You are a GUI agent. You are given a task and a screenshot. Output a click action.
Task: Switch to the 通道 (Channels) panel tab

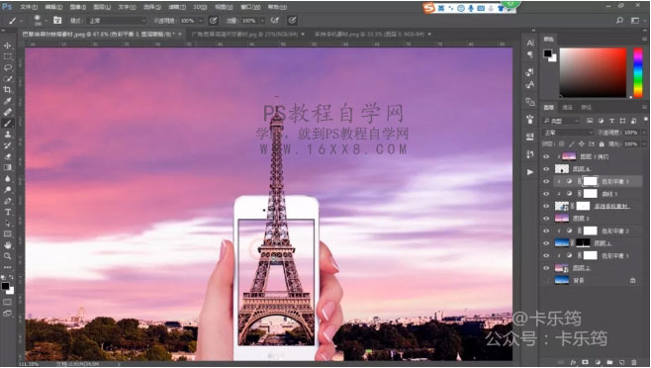coord(567,108)
